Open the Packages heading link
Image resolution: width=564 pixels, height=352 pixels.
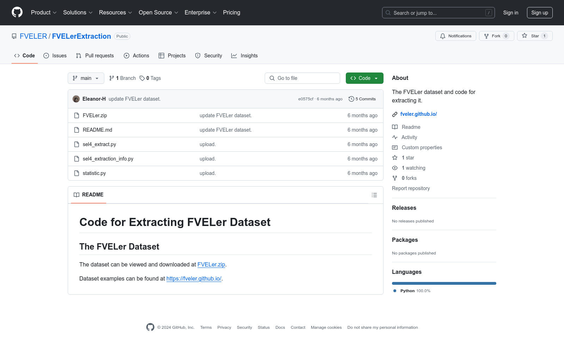point(405,240)
